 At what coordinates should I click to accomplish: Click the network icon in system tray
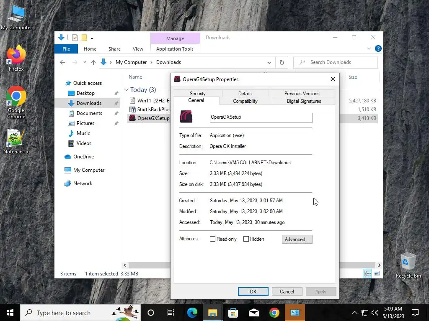pyautogui.click(x=365, y=313)
